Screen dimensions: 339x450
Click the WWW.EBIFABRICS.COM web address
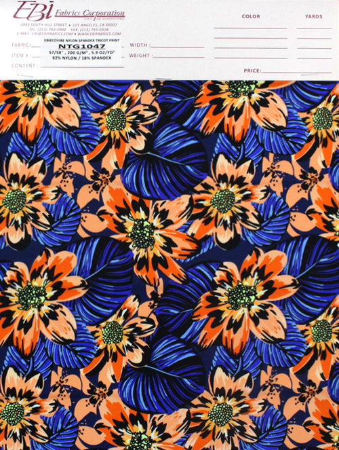(98, 33)
